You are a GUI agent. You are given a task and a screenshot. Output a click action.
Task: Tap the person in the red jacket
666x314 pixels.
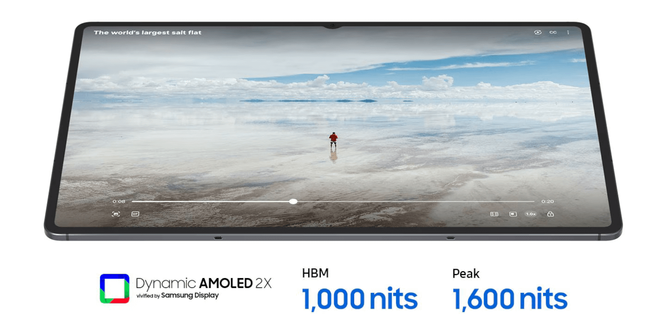pyautogui.click(x=333, y=140)
